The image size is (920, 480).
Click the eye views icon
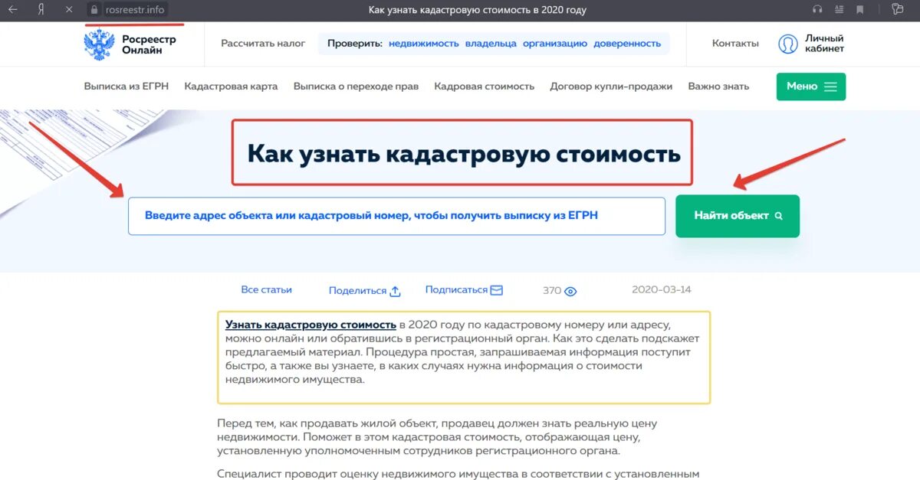pyautogui.click(x=570, y=291)
